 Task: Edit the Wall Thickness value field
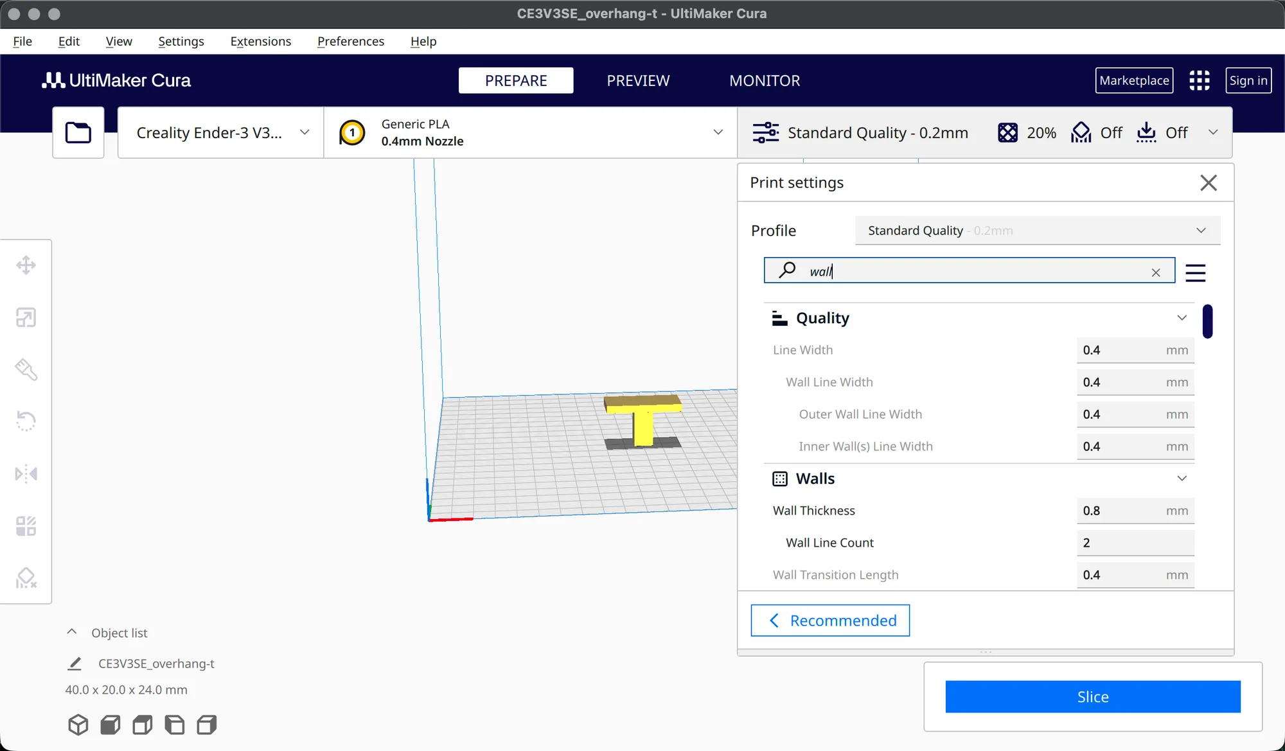[1135, 511]
